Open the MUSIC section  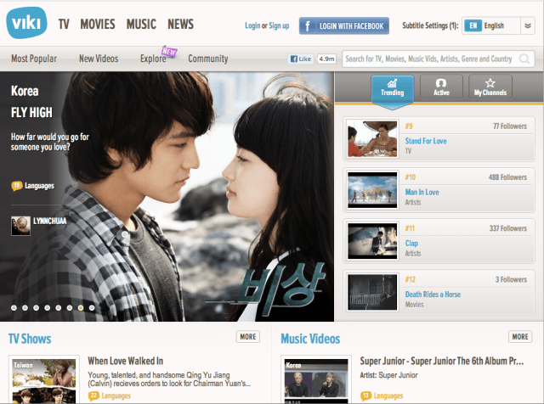[141, 25]
